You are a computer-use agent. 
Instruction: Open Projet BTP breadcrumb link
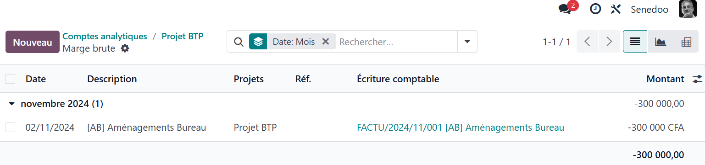[x=183, y=36]
